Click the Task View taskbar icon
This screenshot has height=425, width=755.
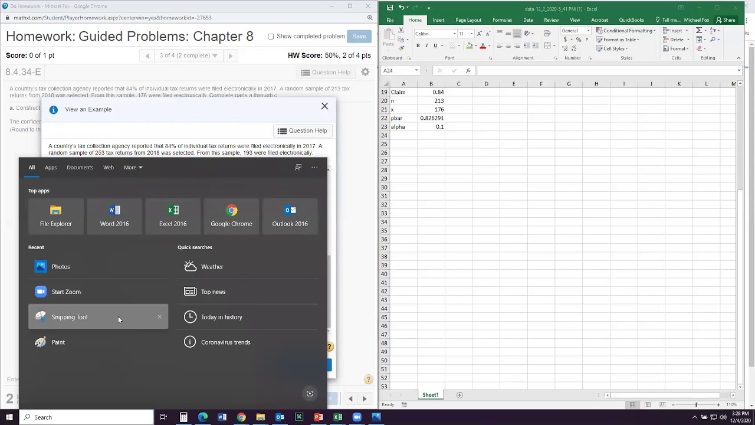(163, 417)
